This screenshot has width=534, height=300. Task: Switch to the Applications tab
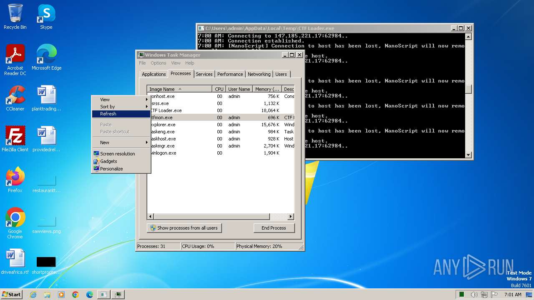(154, 74)
